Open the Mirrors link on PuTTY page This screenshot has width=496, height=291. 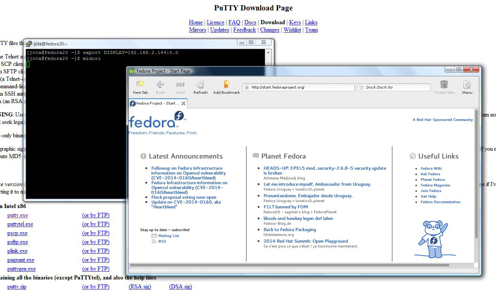[x=198, y=30]
